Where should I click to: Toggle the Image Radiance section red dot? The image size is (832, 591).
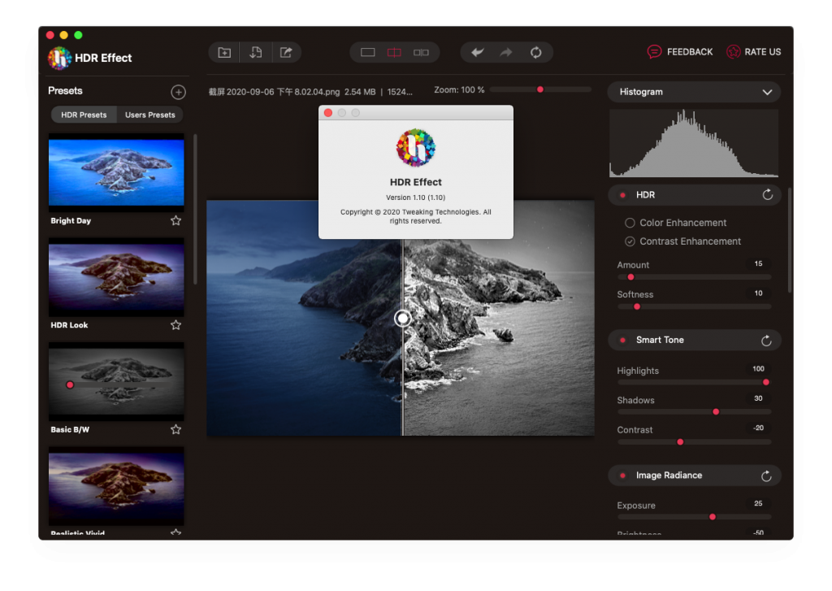[x=623, y=476]
